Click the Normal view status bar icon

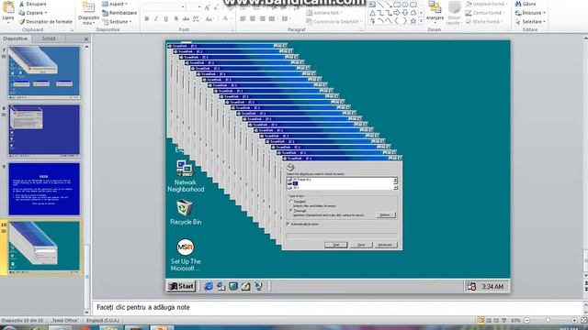481,320
